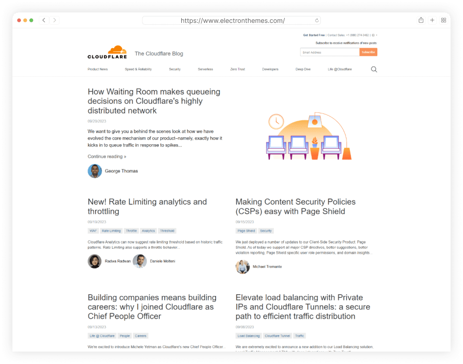Select the Cloudflare Tunnel tag
This screenshot has height=364, width=463.
(x=277, y=336)
